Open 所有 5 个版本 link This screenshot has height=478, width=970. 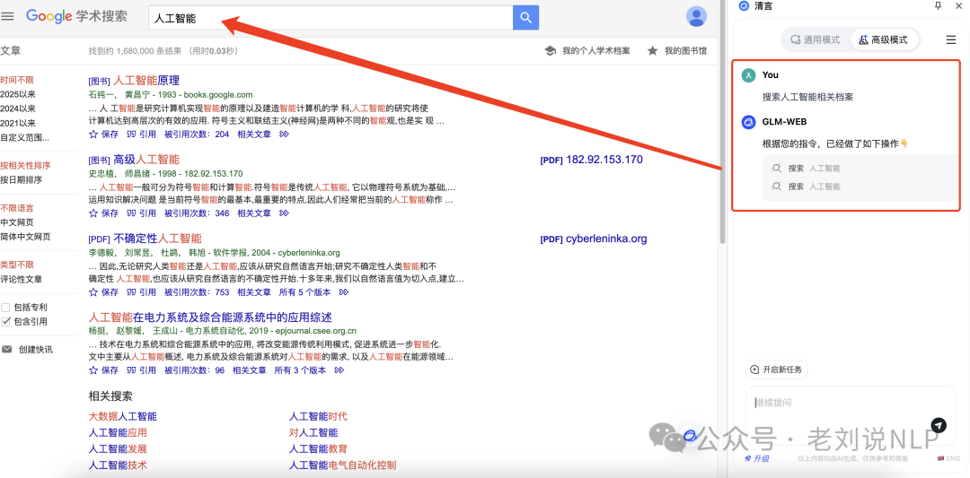point(305,292)
